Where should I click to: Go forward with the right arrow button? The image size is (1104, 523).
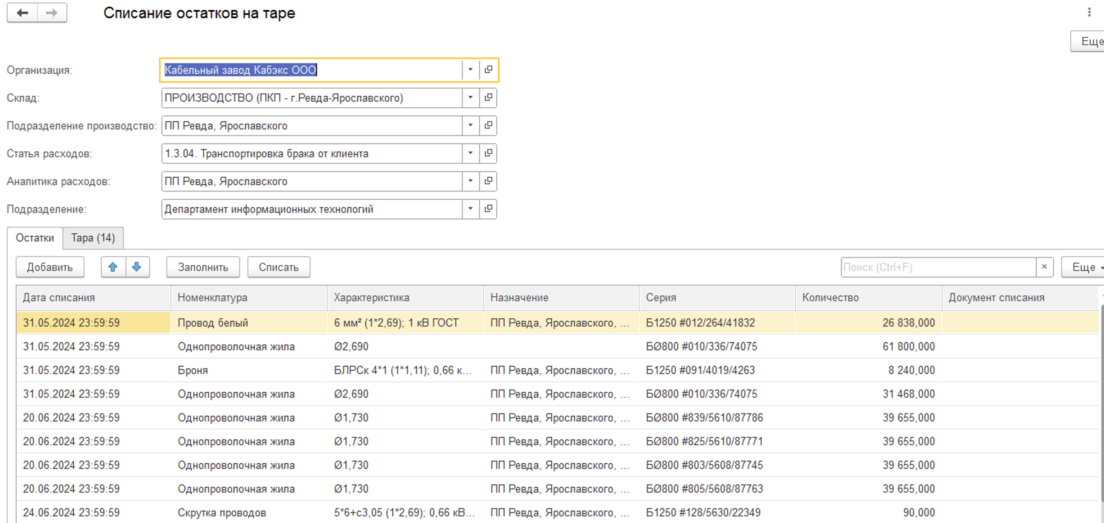(x=52, y=13)
